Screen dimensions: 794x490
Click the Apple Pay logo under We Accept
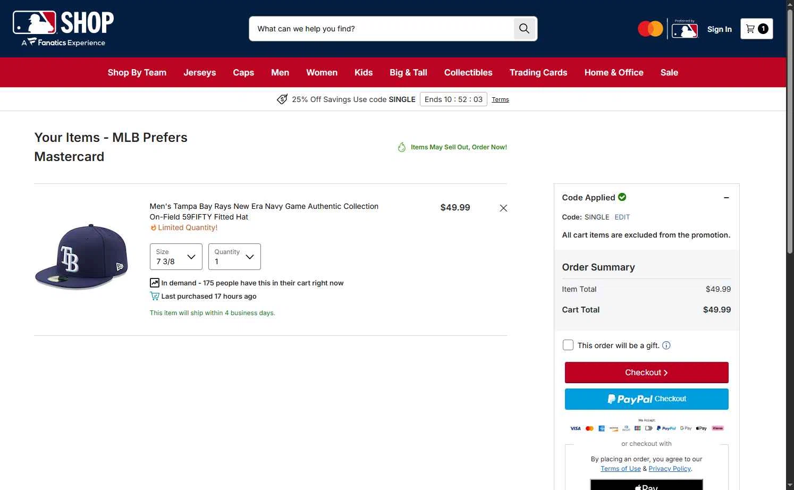(702, 428)
